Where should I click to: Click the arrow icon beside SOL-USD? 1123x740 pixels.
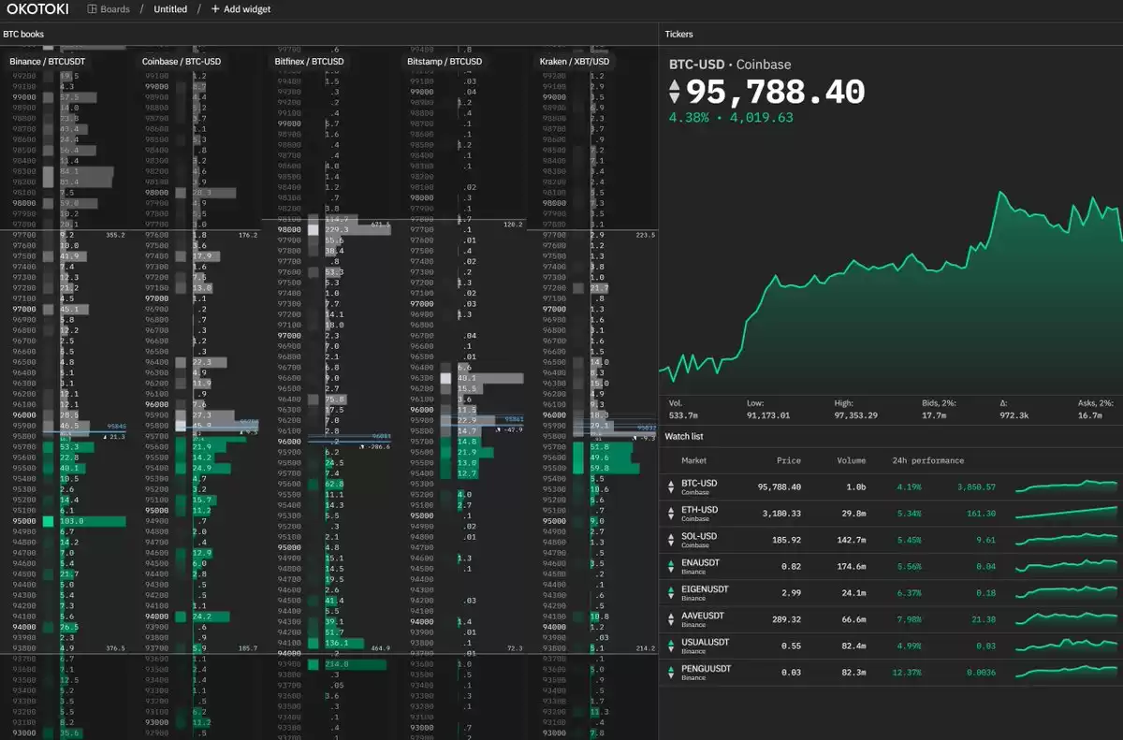670,540
